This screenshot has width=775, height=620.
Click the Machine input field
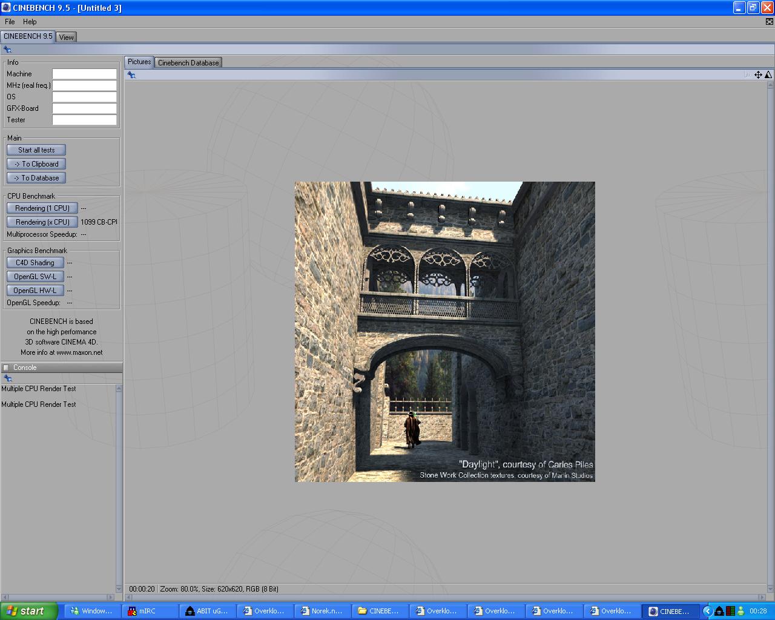pyautogui.click(x=84, y=74)
